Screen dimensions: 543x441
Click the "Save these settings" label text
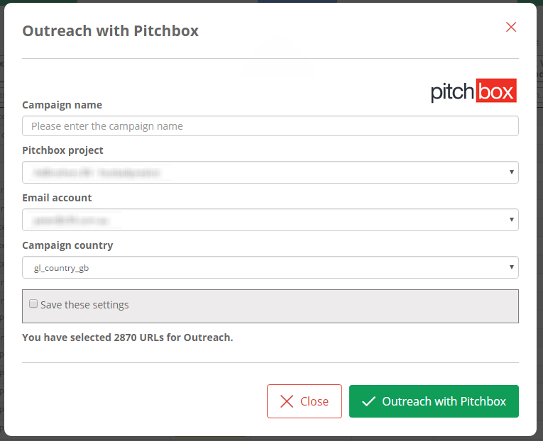[x=84, y=305]
